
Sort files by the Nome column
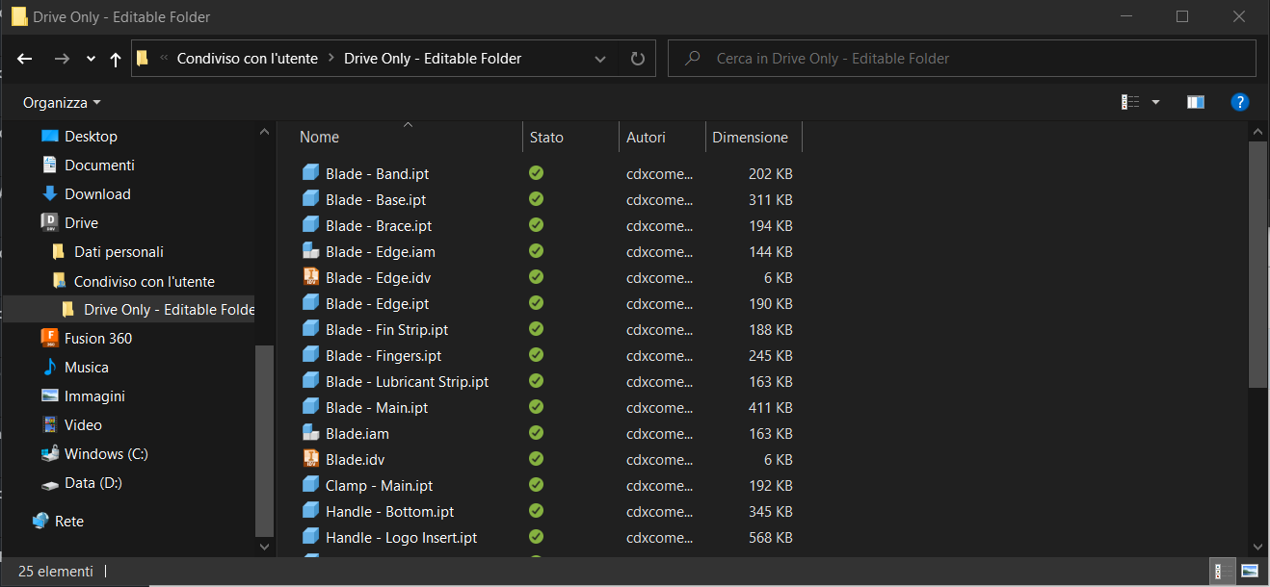pyautogui.click(x=319, y=137)
